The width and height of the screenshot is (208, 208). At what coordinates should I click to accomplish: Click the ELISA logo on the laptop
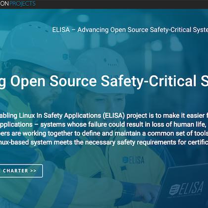pos(186,189)
